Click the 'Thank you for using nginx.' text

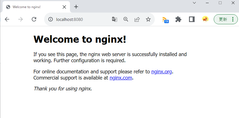tap(63, 88)
